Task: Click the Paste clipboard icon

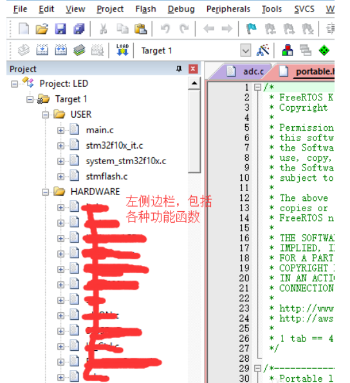Action: pos(141,28)
